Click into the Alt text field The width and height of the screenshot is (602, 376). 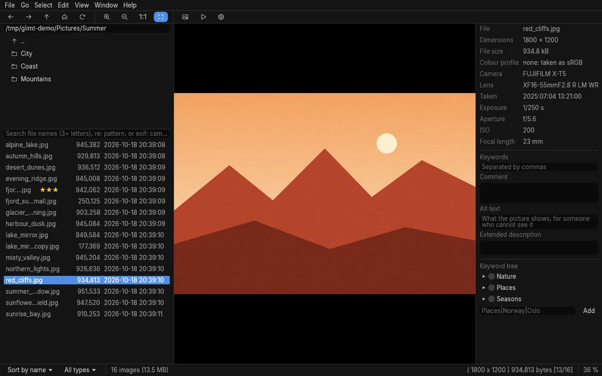click(539, 221)
